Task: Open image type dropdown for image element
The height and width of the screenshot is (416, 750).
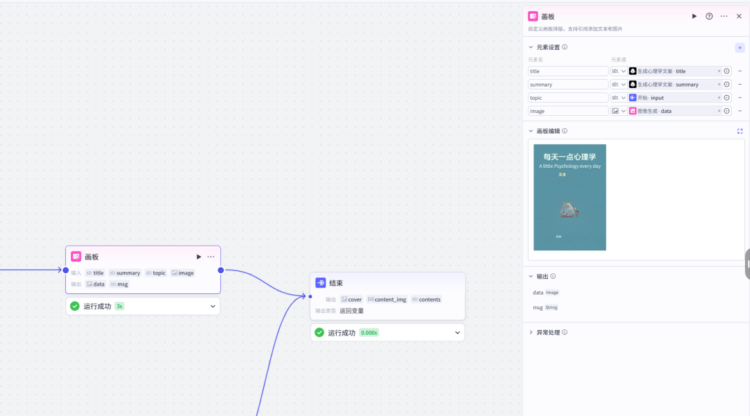Action: 619,112
